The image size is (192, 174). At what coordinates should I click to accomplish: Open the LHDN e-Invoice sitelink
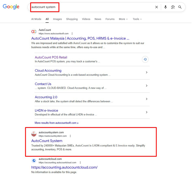coord(47,110)
